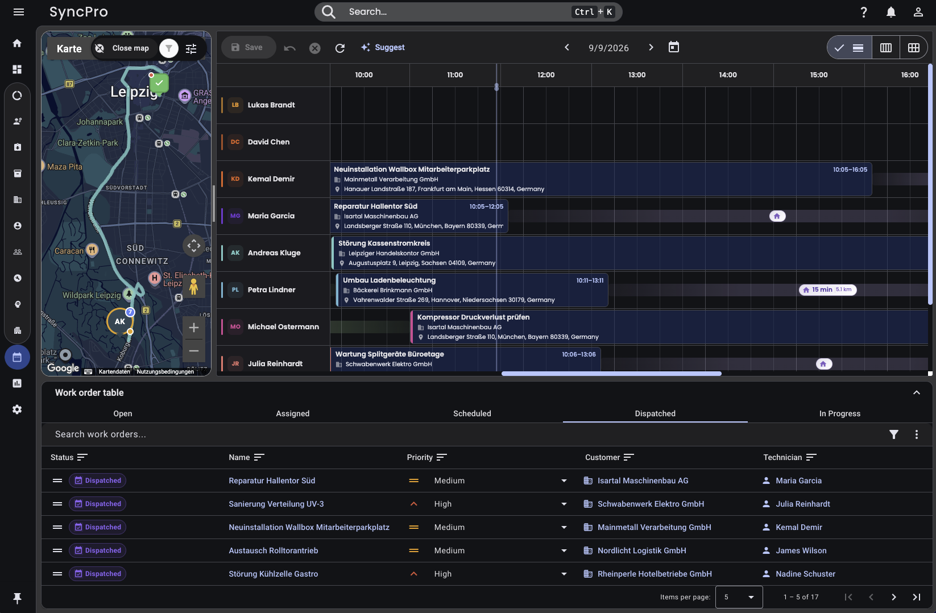Zoom in on the map

(x=194, y=328)
